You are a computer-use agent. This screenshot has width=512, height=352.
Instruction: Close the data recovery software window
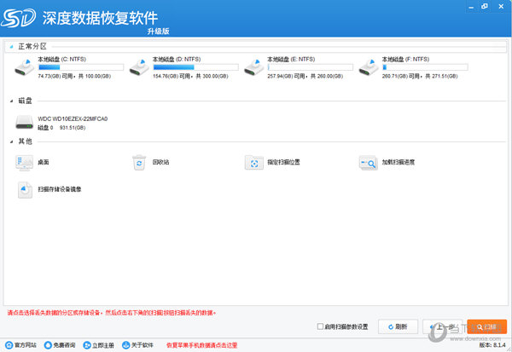[501, 6]
